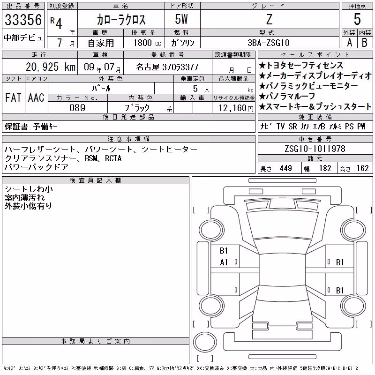Screen dimensions: 375x375
Task: Click the exterior grade A
Action: 349,43
